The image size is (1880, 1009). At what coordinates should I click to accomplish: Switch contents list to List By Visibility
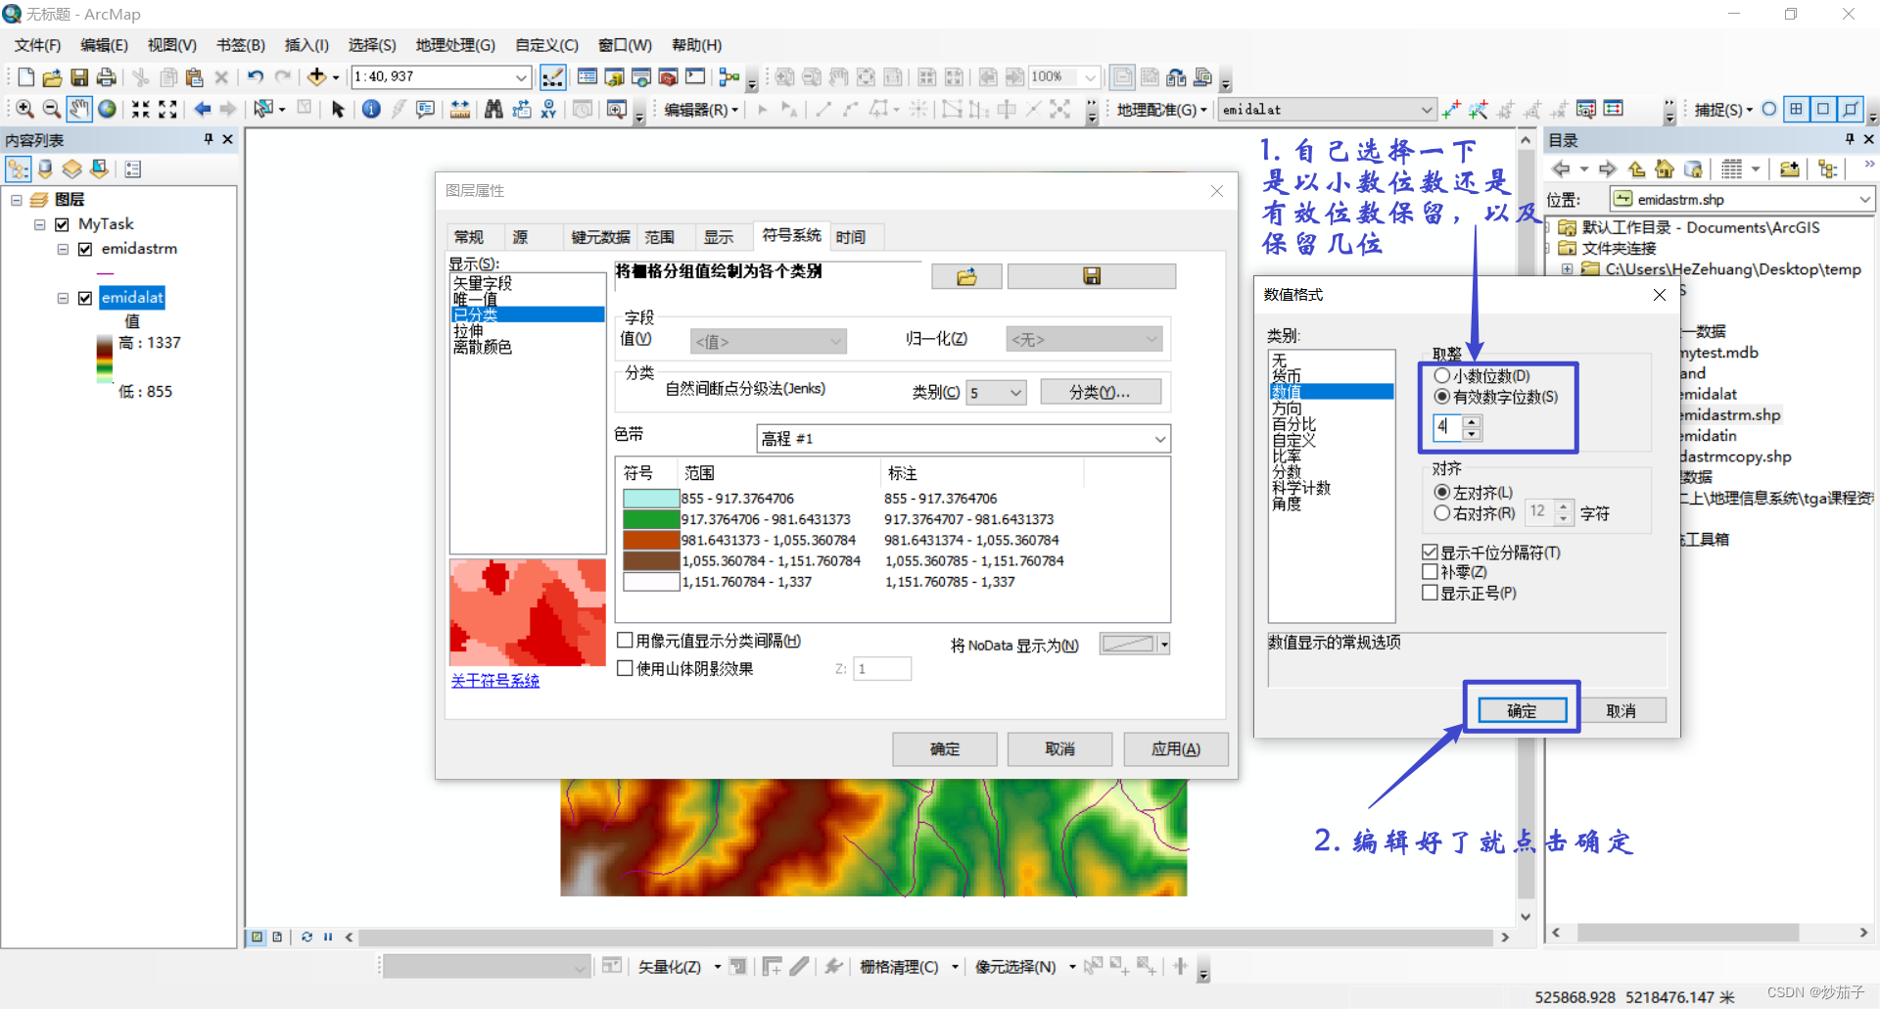pyautogui.click(x=72, y=169)
